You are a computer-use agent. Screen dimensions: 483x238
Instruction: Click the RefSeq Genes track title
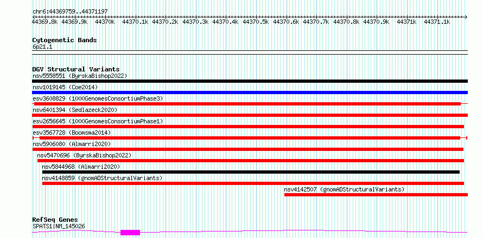pos(55,220)
